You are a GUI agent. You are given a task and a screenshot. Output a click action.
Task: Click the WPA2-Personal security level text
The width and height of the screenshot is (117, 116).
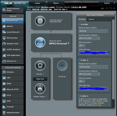[58, 43]
